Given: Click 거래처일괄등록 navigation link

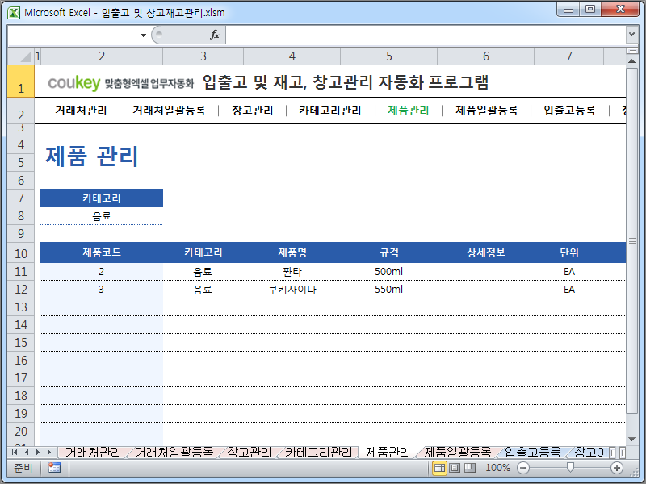Looking at the screenshot, I should tap(169, 111).
